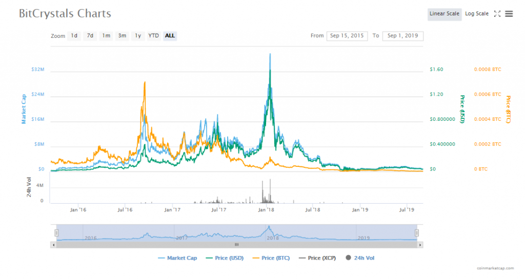Switch to Log Scale

tap(477, 14)
